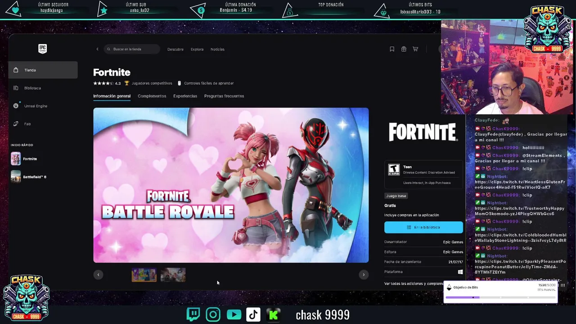Click the Fortnite title heading
Viewport: 576px width, 324px height.
(x=112, y=72)
